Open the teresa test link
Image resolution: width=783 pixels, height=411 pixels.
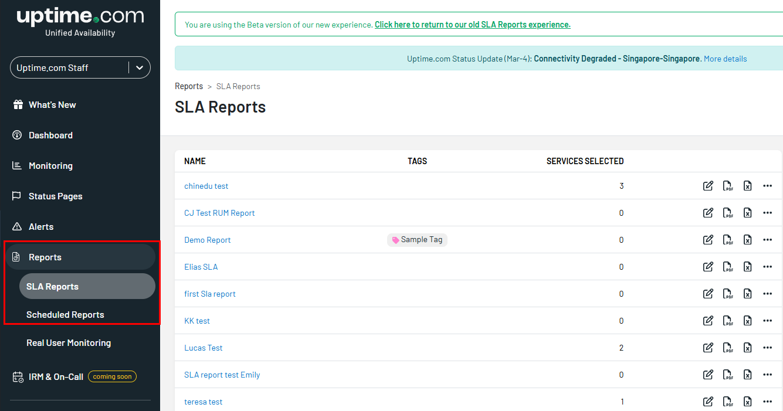pyautogui.click(x=204, y=402)
